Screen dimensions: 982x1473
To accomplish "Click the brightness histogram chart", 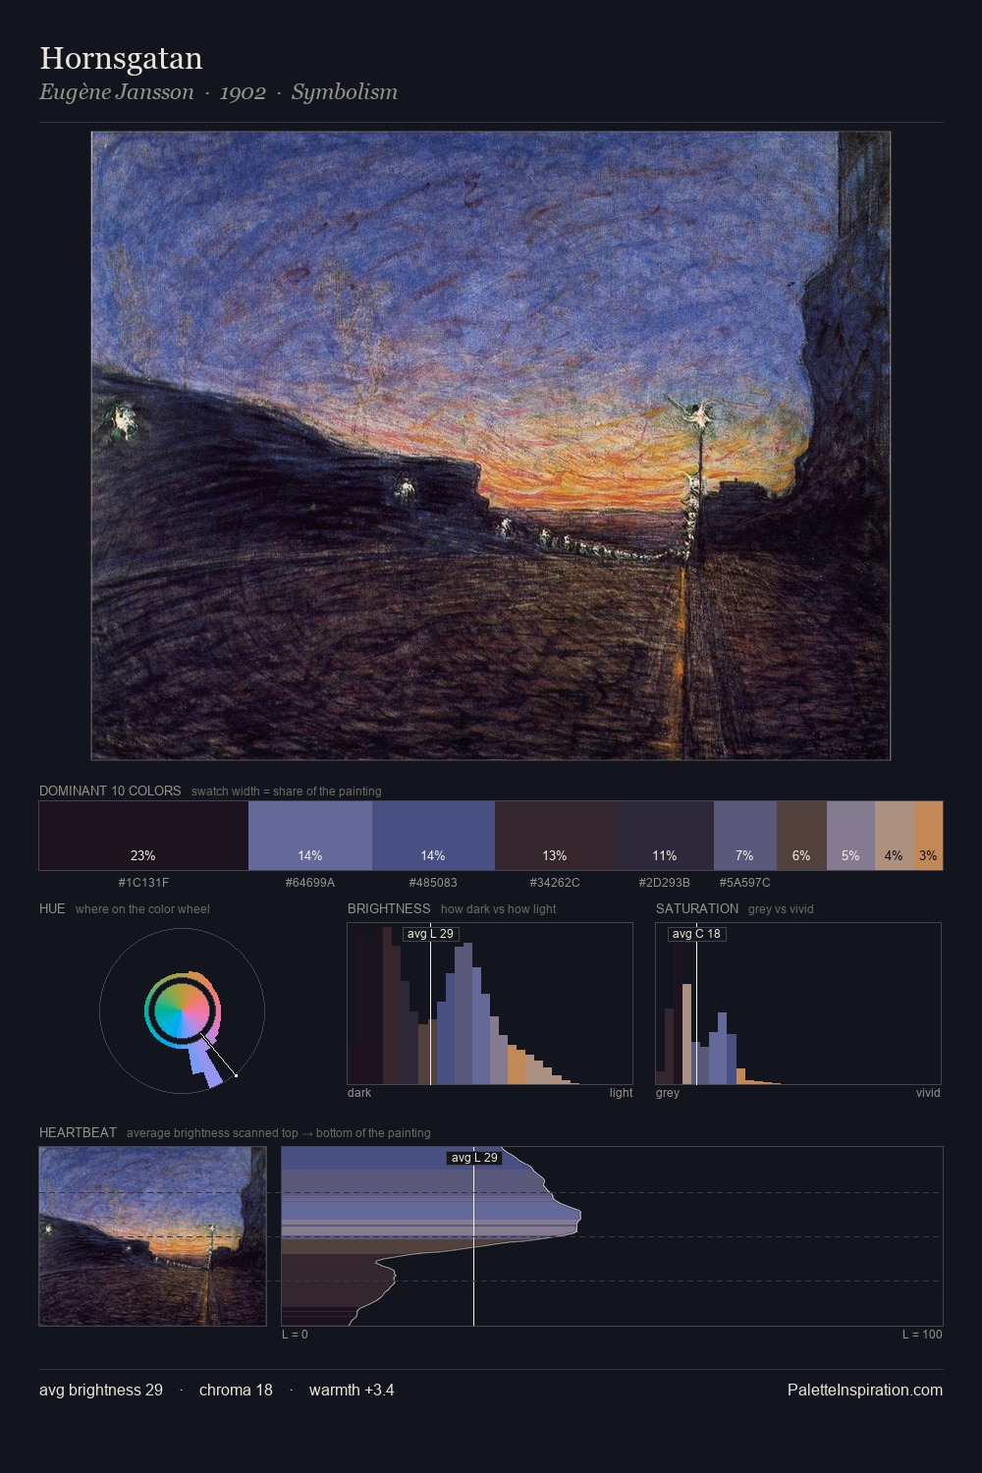I will click(x=490, y=1004).
